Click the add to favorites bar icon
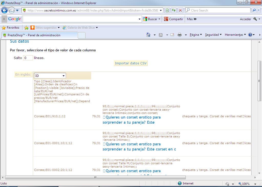262x187 pixels. (26, 28)
